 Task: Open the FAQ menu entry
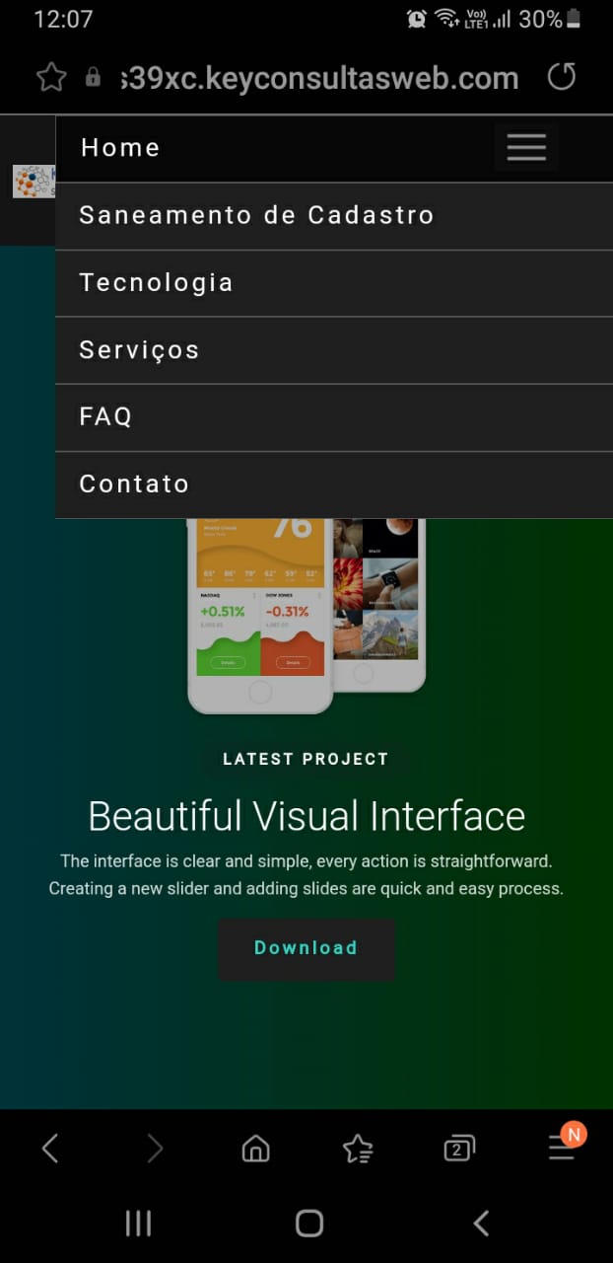105,417
